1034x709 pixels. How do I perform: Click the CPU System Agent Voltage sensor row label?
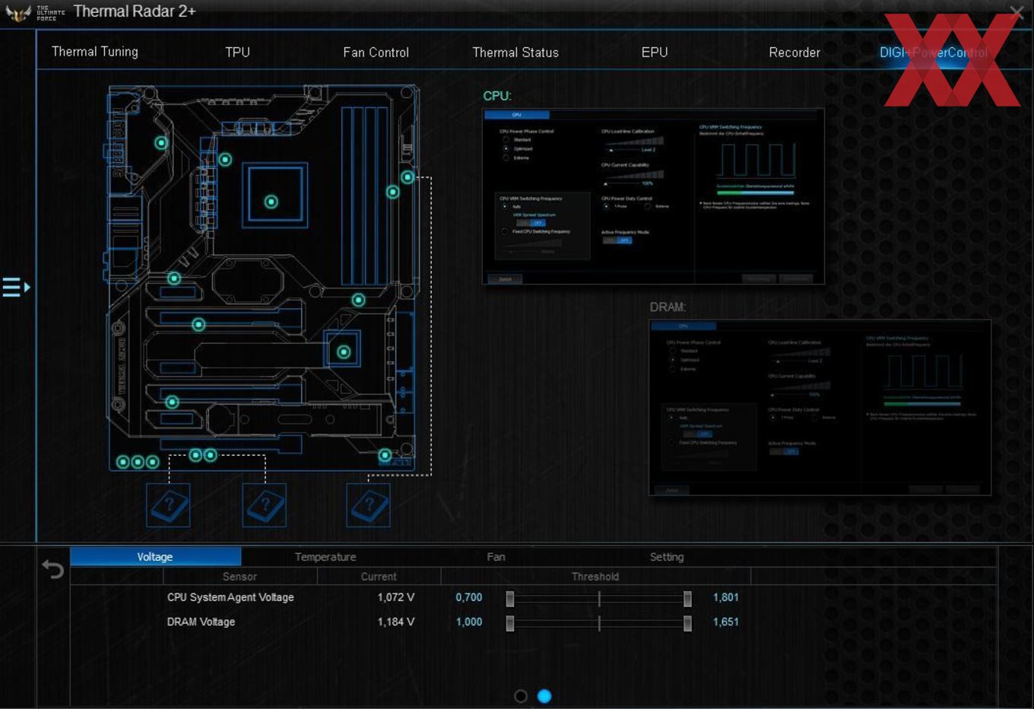click(x=230, y=597)
